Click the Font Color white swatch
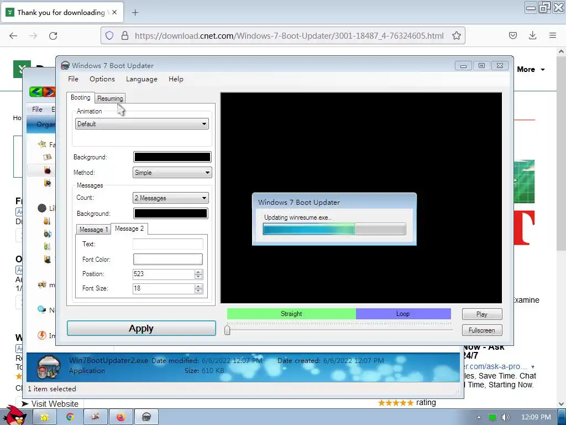566x425 pixels. [x=168, y=259]
